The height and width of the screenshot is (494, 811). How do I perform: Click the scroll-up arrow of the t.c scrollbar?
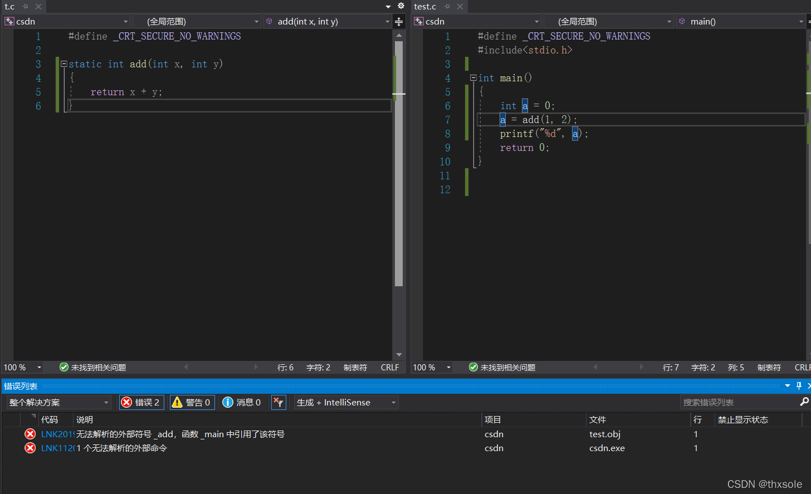coord(399,35)
